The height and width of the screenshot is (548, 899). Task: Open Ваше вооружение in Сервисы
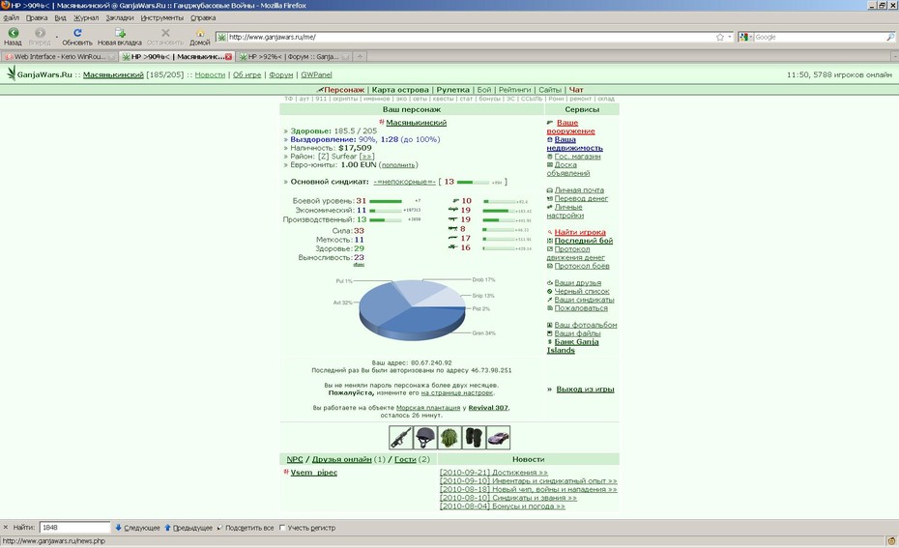point(571,127)
